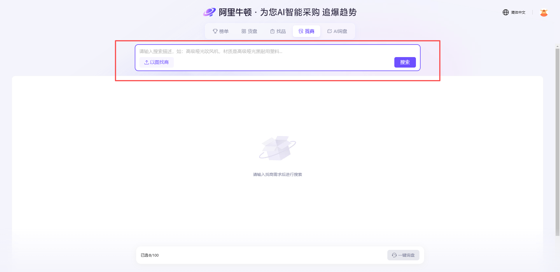Go to the 找品 tab

point(278,31)
